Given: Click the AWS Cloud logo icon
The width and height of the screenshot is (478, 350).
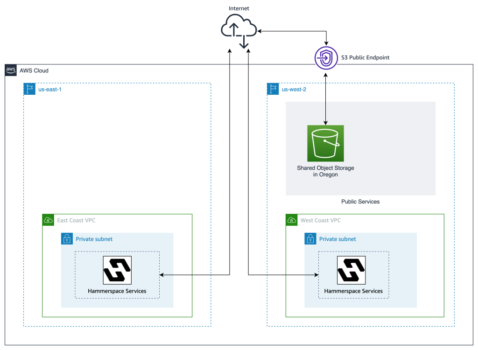Looking at the screenshot, I should pyautogui.click(x=10, y=70).
